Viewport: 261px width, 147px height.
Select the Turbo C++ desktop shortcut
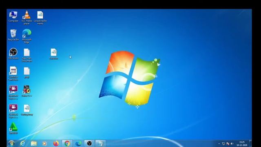[27, 91]
